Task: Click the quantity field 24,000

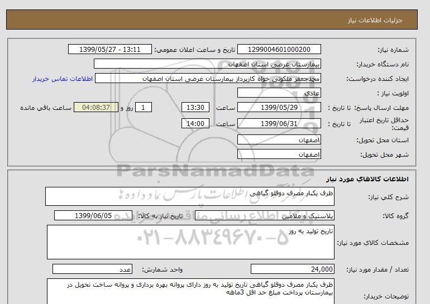Action: click(x=293, y=269)
